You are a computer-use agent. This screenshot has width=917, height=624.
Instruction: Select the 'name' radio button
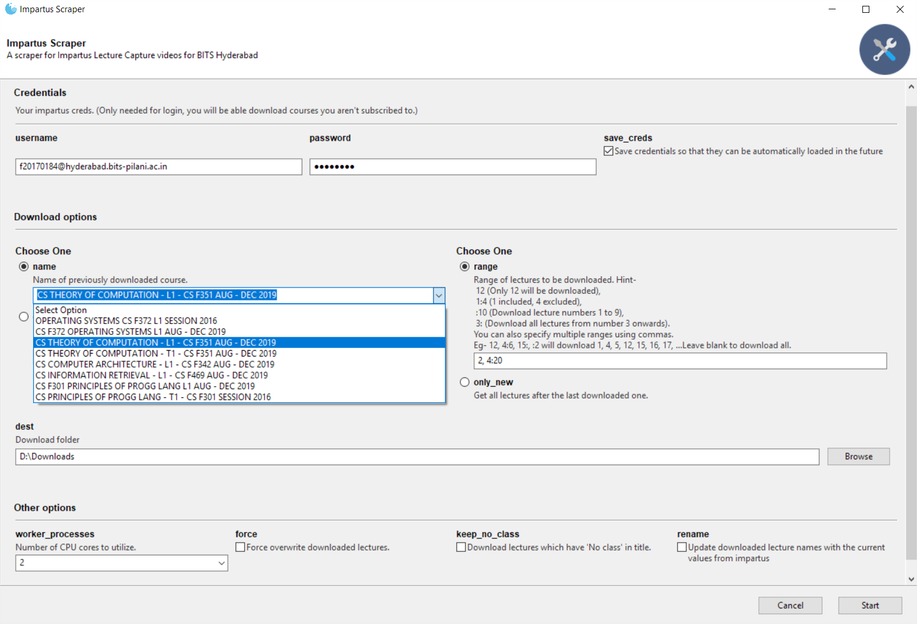24,266
